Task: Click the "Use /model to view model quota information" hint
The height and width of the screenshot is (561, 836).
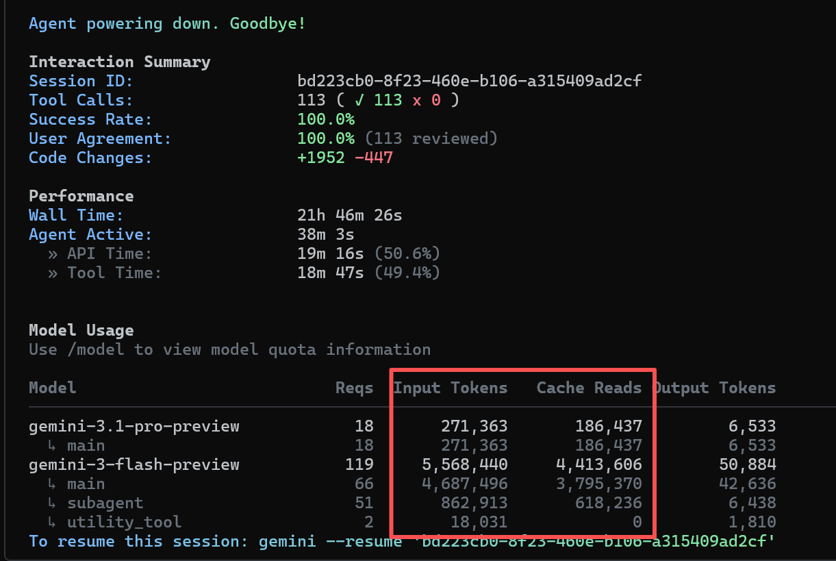Action: (x=229, y=349)
